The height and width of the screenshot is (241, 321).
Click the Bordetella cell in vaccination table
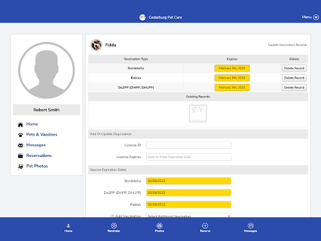(x=136, y=68)
